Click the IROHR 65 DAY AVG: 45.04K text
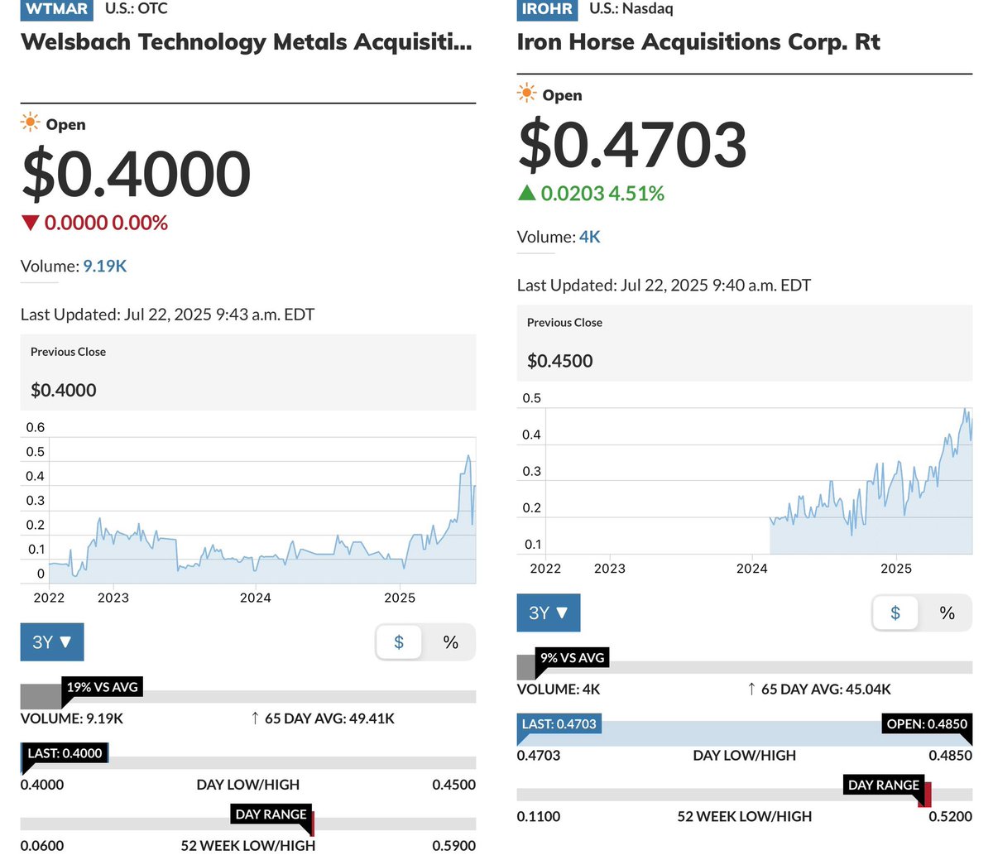This screenshot has width=993, height=860. (826, 689)
